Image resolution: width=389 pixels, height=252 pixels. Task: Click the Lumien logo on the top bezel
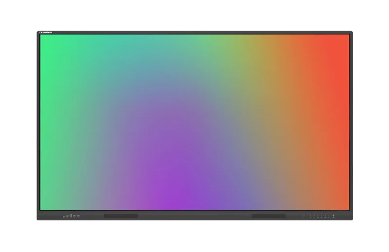46,33
